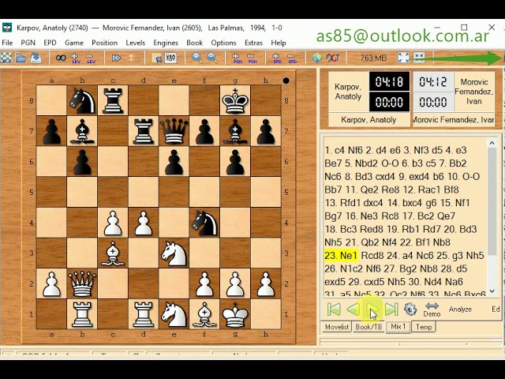Click the movelist vertical scrollbar thumb

click(x=492, y=201)
